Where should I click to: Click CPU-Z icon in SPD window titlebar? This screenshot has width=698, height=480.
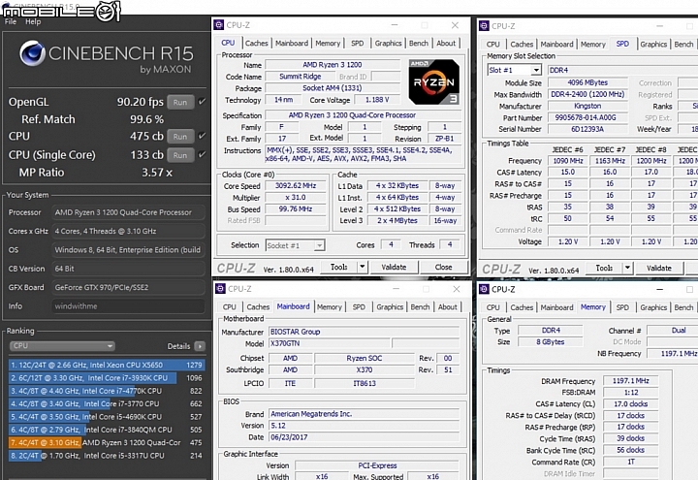pyautogui.click(x=484, y=26)
